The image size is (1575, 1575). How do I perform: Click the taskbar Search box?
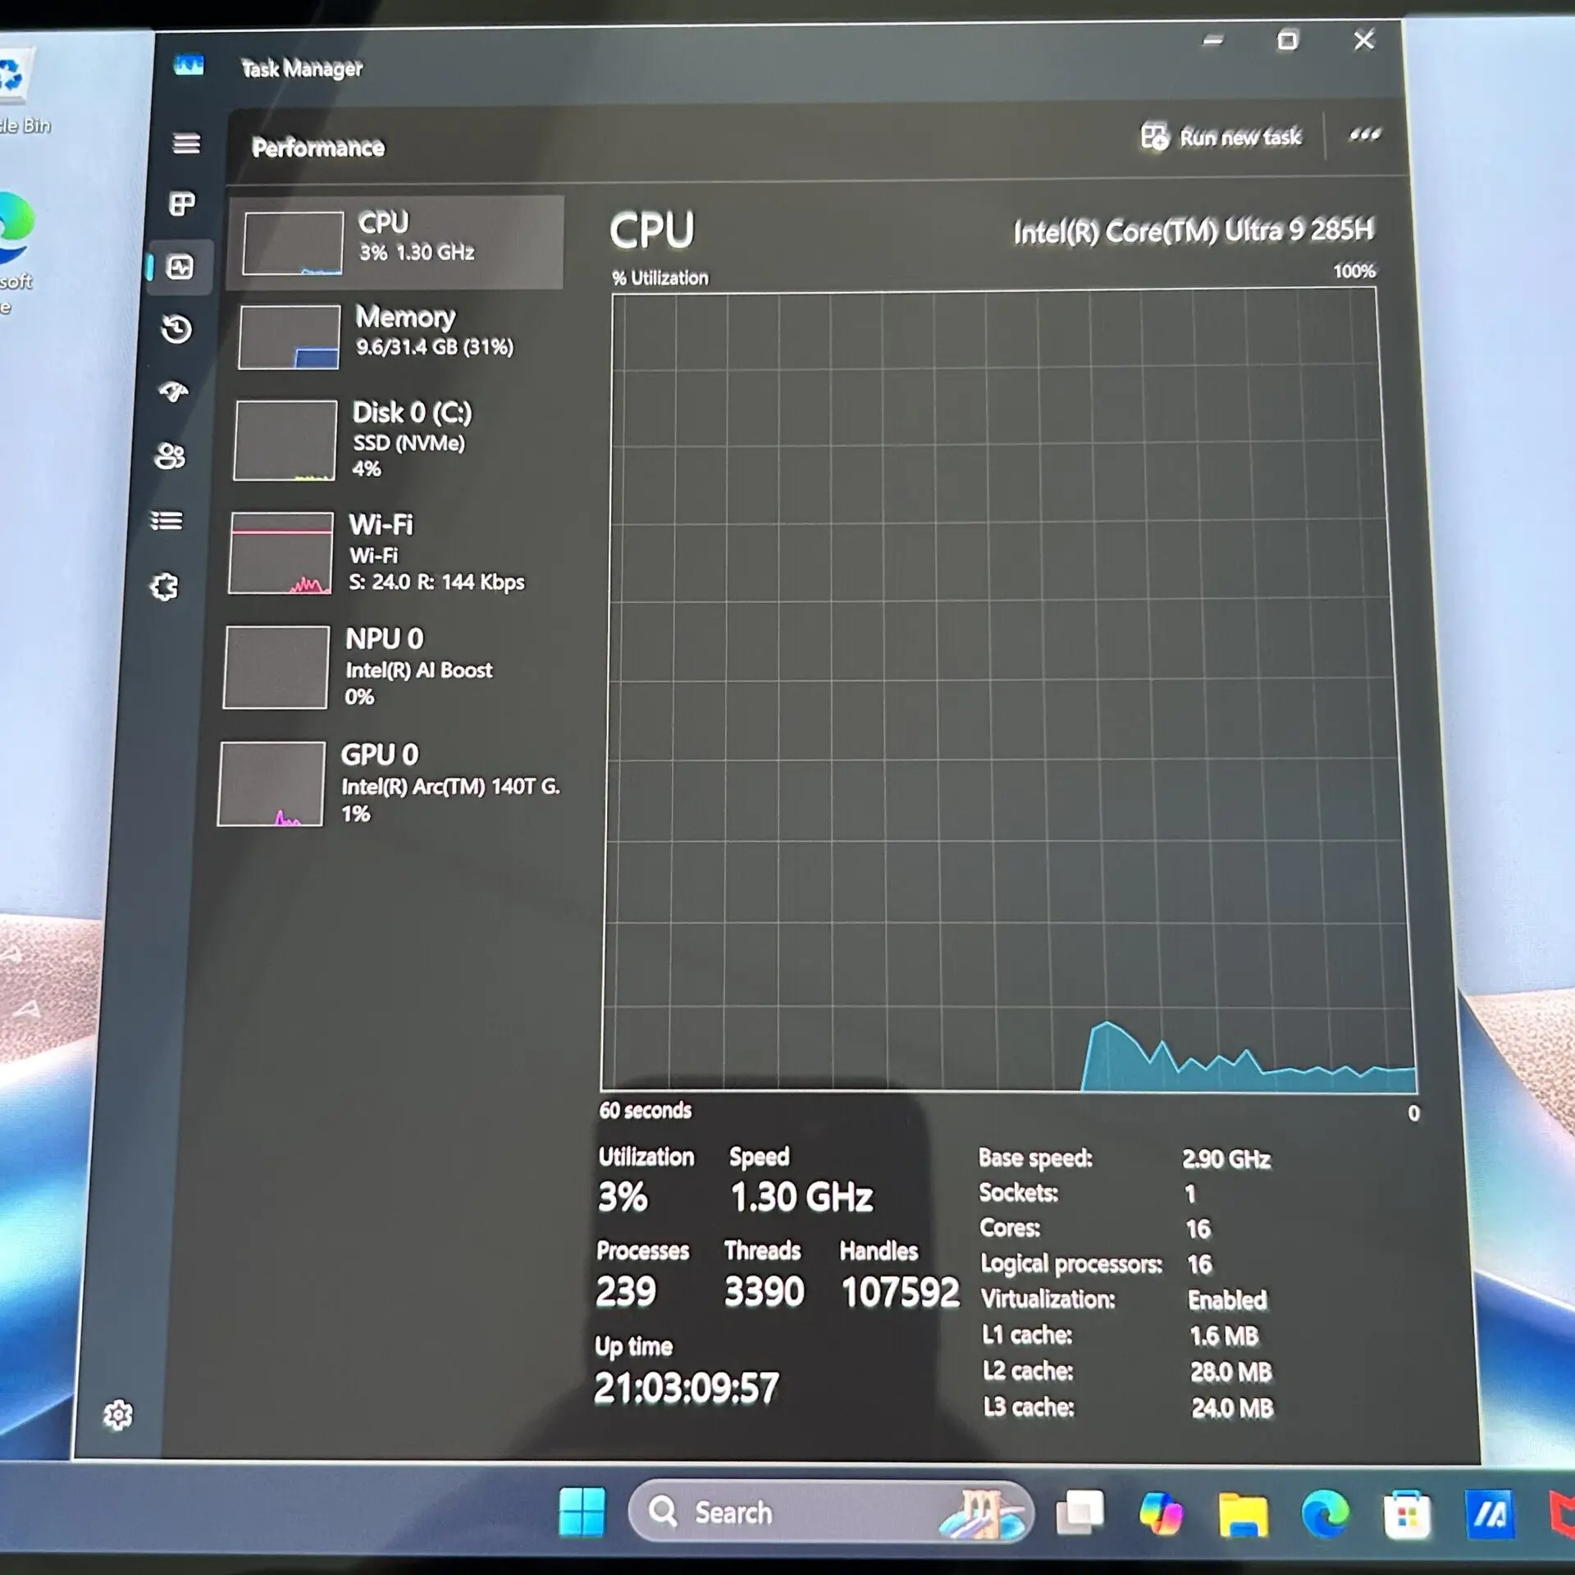coord(830,1511)
